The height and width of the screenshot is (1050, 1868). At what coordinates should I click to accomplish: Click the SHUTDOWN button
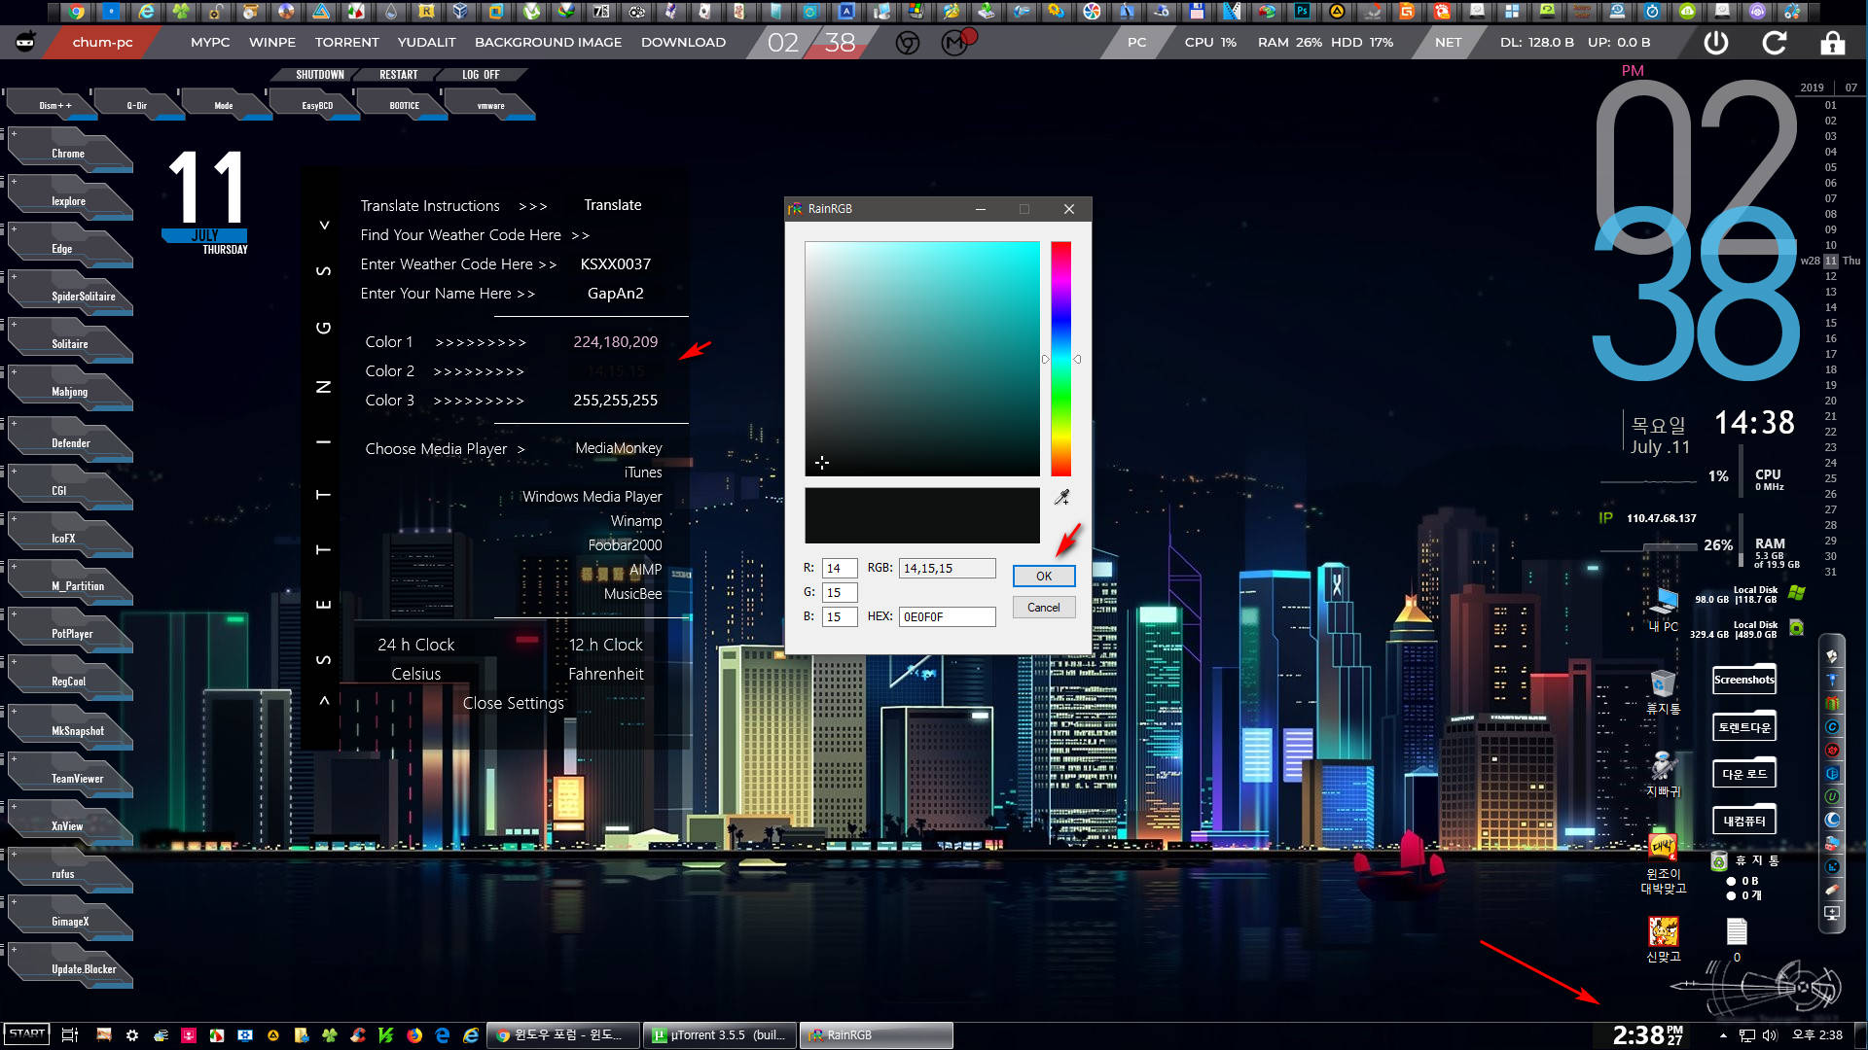point(320,75)
